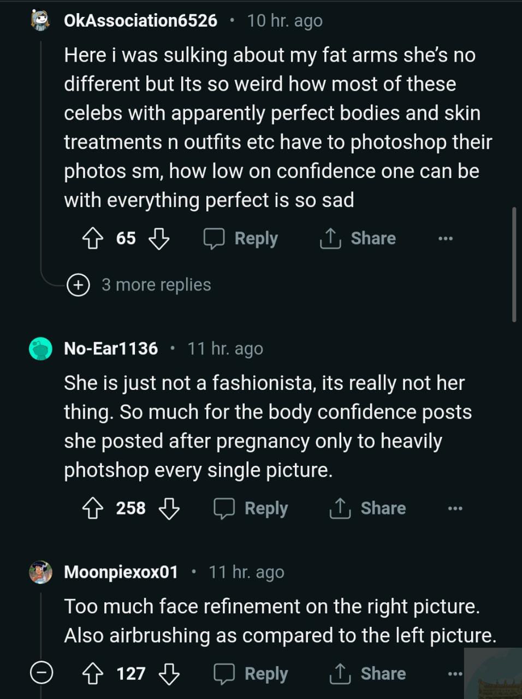This screenshot has width=522, height=699.
Task: Upvote No-Ear1136's comment with 258 votes
Action: (x=92, y=508)
